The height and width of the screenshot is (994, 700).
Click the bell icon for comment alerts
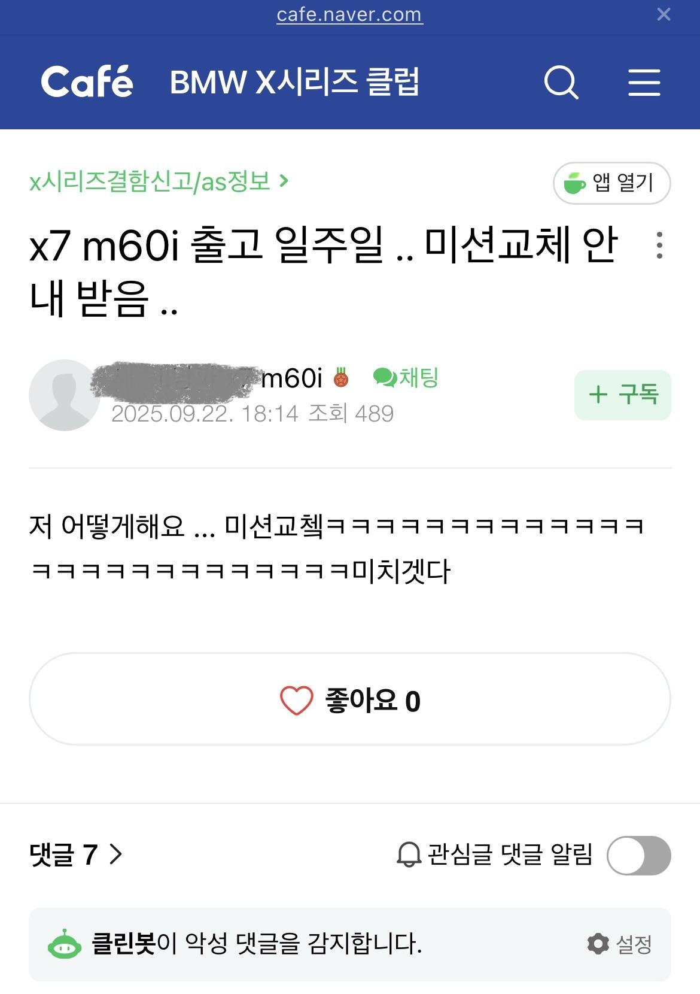click(x=409, y=854)
